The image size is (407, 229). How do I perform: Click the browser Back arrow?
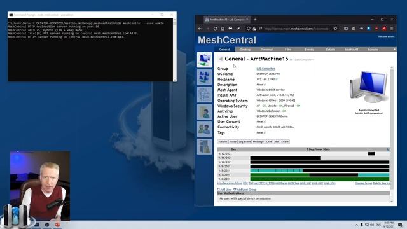tap(200, 29)
